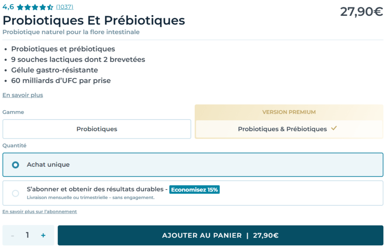Click the half-filled fifth star
Viewport: 388px width, 250px height.
point(50,6)
